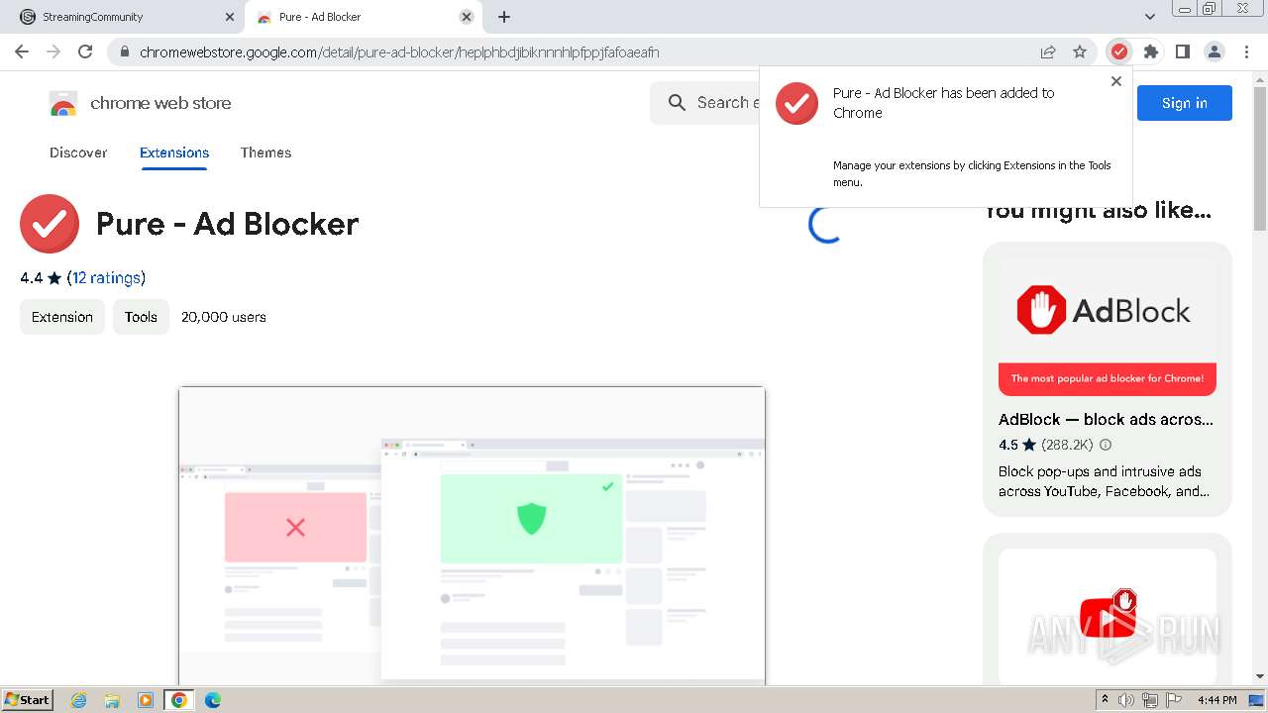
Task: Switch to StreamingCommunity tab
Action: point(121,17)
